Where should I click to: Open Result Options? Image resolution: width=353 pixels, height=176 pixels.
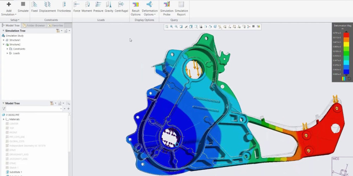[136, 9]
